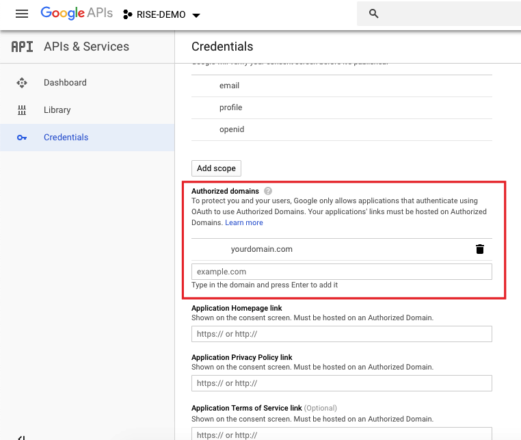Click the Authorized domains help icon
Screen dimensions: 521x440
pyautogui.click(x=268, y=191)
